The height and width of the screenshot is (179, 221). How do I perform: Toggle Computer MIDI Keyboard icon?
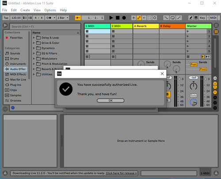[x=196, y=18]
